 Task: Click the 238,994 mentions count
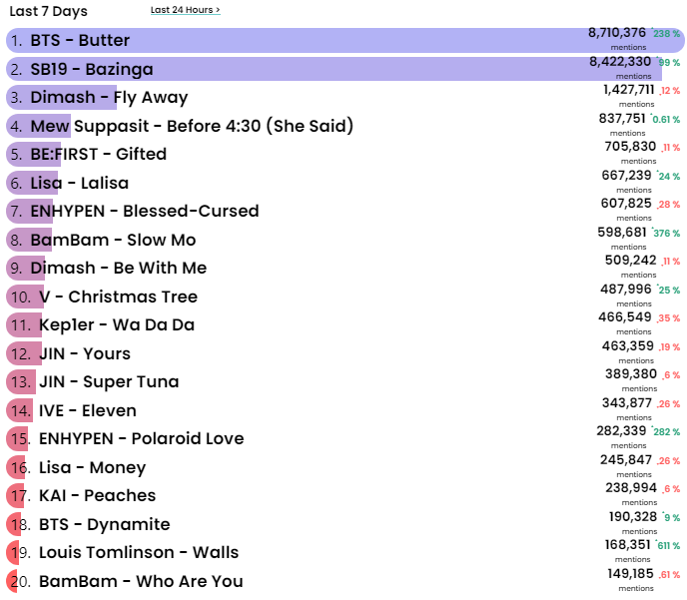point(631,488)
